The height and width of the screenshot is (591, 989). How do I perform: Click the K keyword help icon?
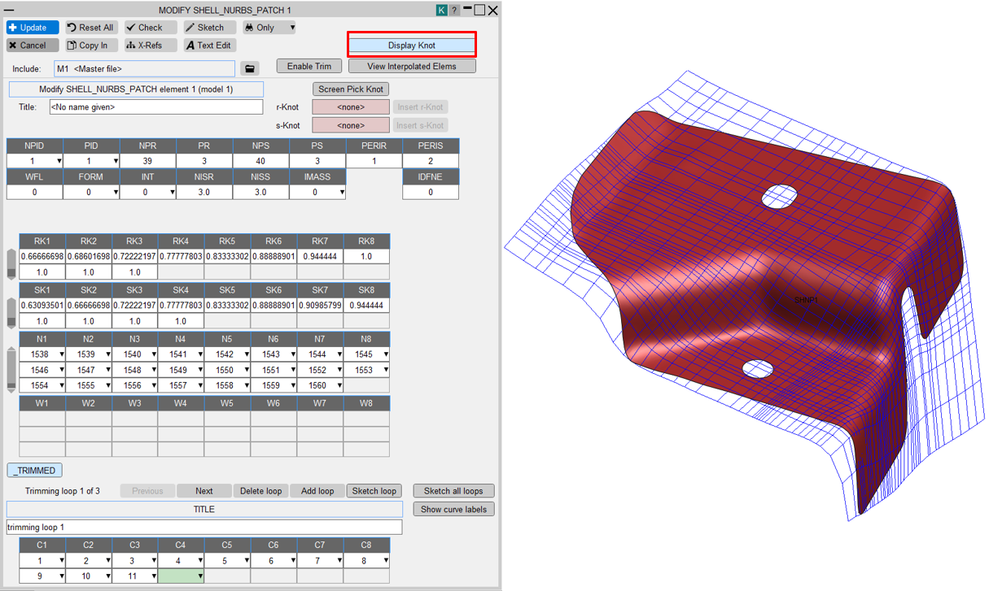pyautogui.click(x=441, y=11)
